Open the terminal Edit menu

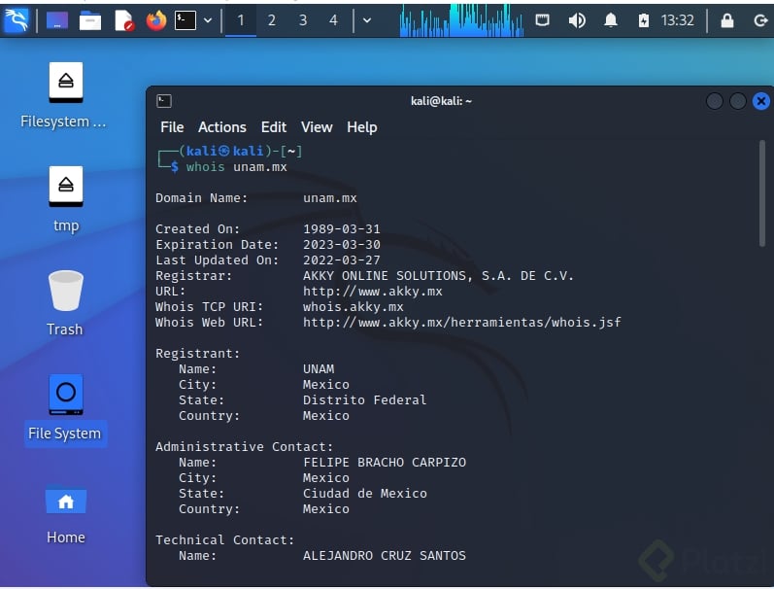tap(274, 127)
